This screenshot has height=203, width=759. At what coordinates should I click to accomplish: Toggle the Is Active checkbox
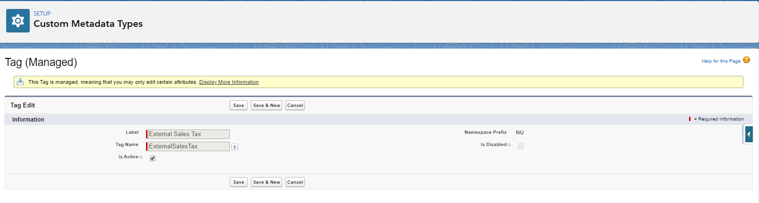point(153,158)
